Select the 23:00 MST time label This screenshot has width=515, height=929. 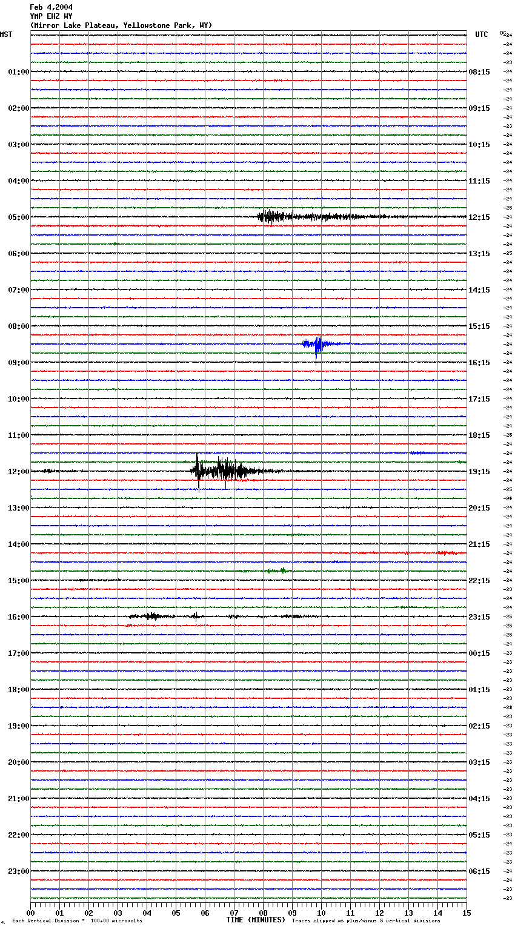(19, 871)
